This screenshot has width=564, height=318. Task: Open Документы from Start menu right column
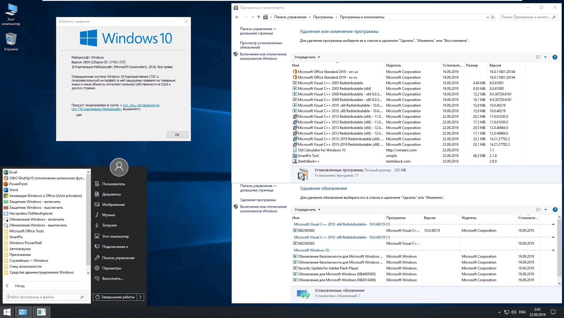111,194
